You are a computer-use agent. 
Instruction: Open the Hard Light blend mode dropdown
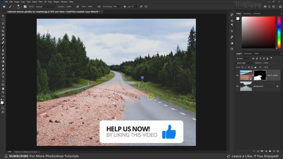point(245,63)
